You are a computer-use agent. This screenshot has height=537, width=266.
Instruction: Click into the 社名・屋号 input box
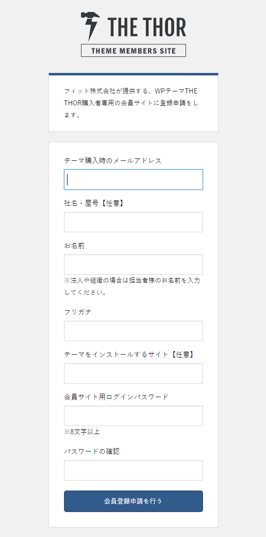[x=133, y=222]
